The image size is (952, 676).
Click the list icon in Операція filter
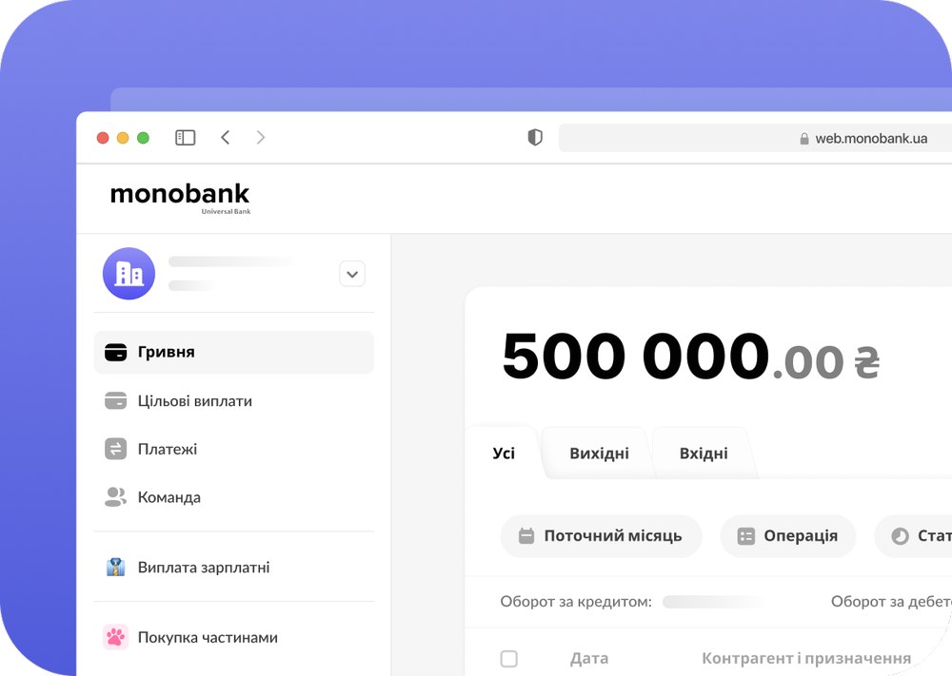coord(745,536)
